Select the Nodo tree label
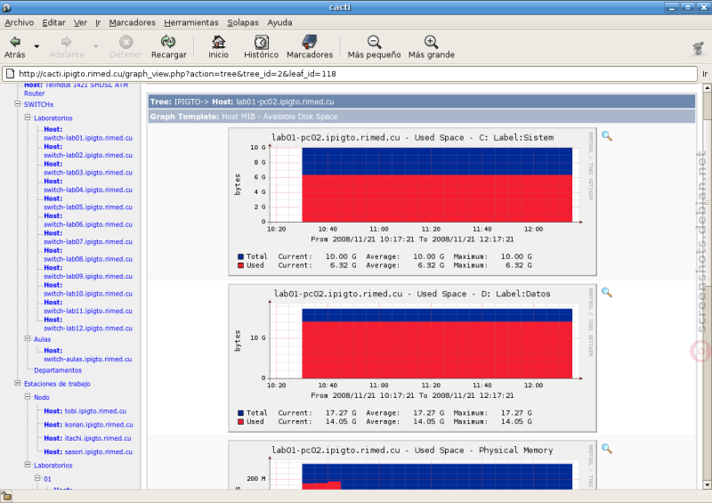The height and width of the screenshot is (503, 712). pyautogui.click(x=42, y=398)
